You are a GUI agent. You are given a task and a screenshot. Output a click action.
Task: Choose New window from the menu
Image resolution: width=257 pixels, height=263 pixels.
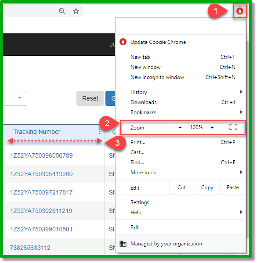tap(181, 67)
